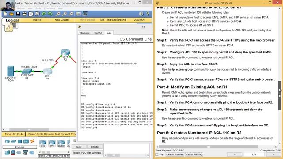The width and height of the screenshot is (283, 159).
Task: Open the Drawing Palette icon
Action: [x=79, y=14]
